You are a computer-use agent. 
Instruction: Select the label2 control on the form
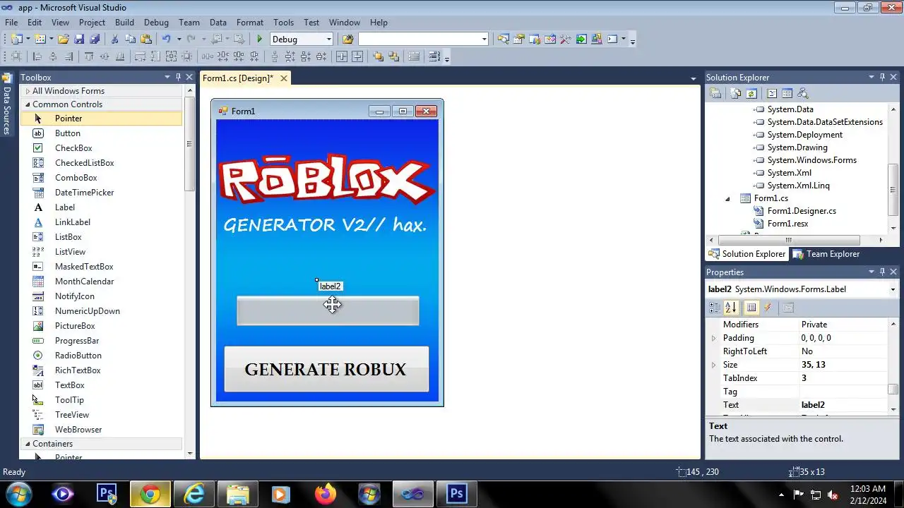(x=330, y=286)
